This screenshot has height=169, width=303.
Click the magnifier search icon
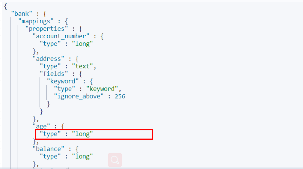pyautogui.click(x=115, y=160)
